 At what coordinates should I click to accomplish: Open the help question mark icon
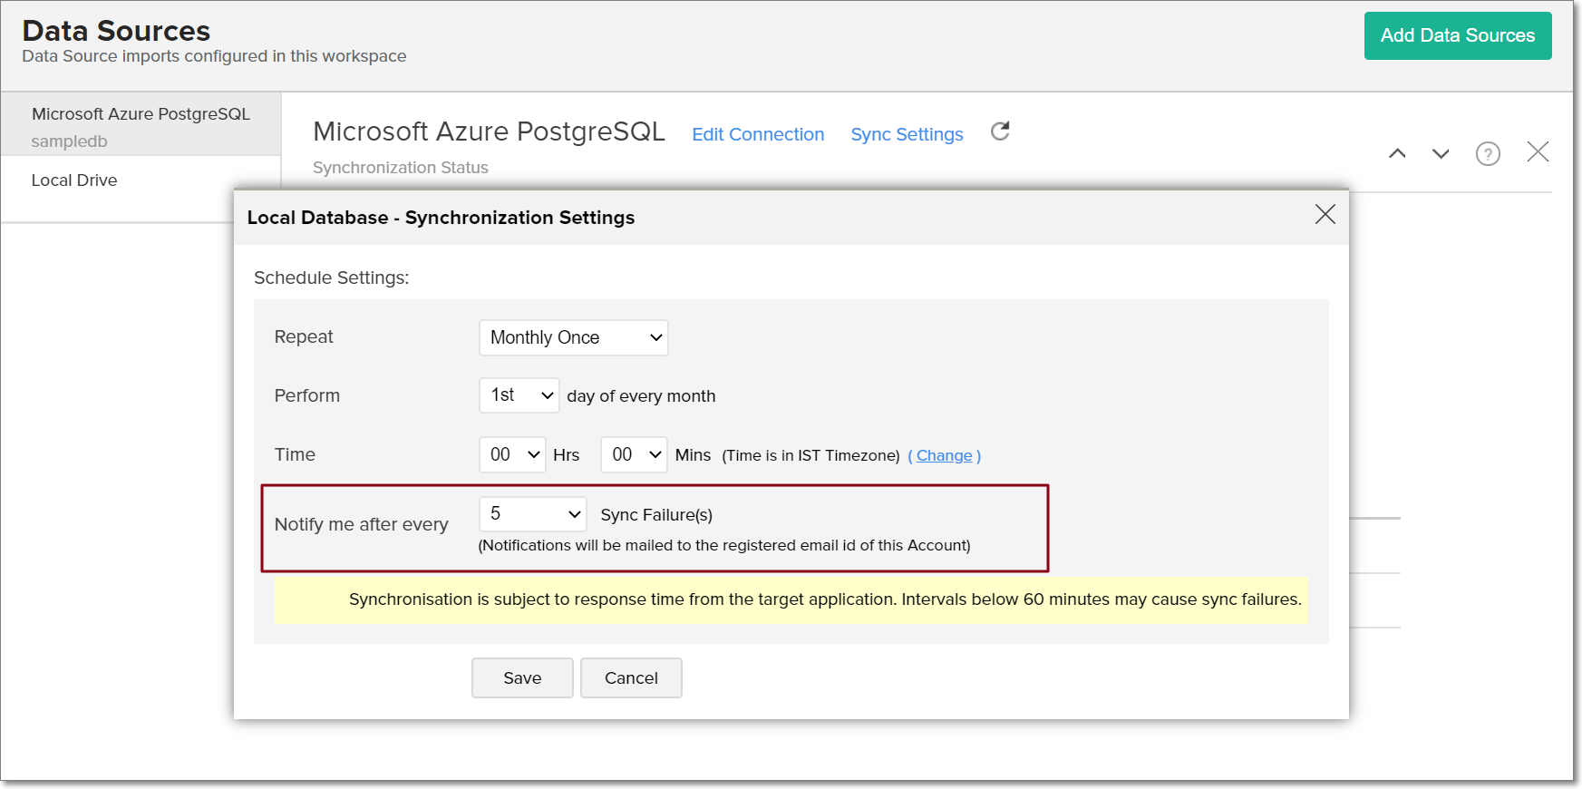(1488, 153)
